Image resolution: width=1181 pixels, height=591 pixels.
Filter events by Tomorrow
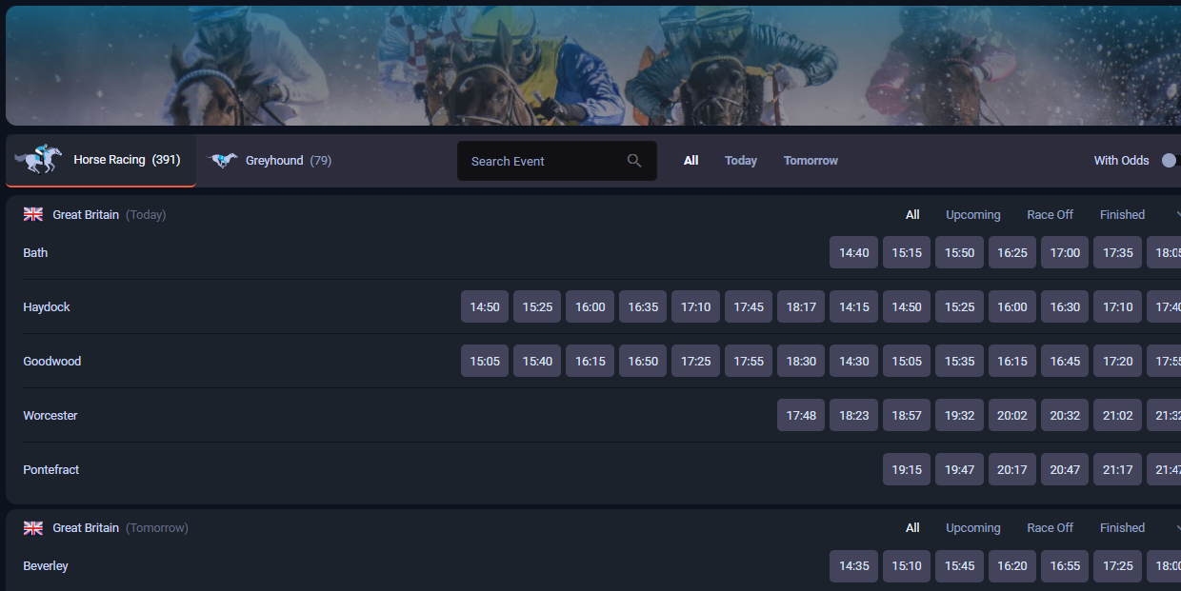tap(811, 161)
